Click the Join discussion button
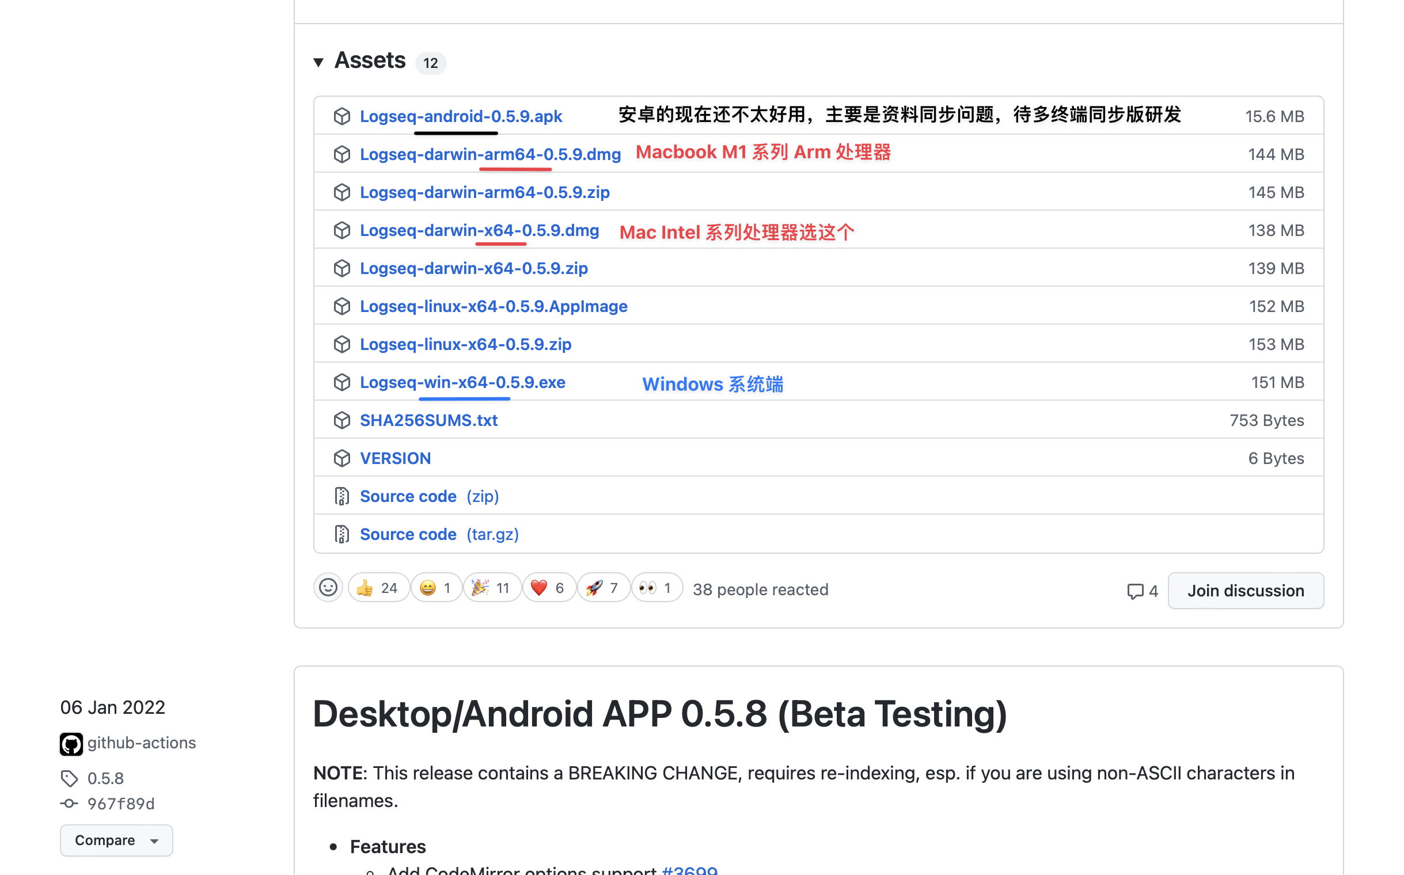1404x875 pixels. pyautogui.click(x=1246, y=591)
